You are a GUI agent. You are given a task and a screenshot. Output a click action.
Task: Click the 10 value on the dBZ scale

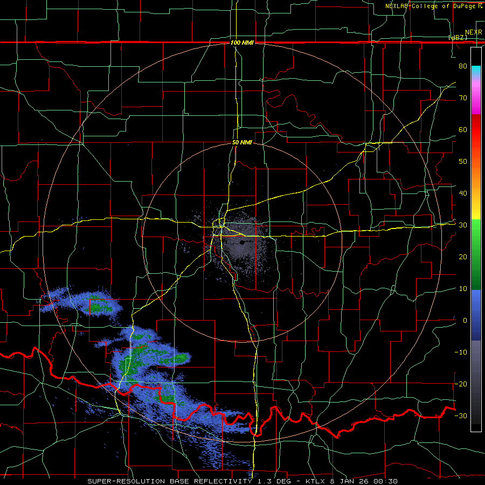(x=463, y=289)
